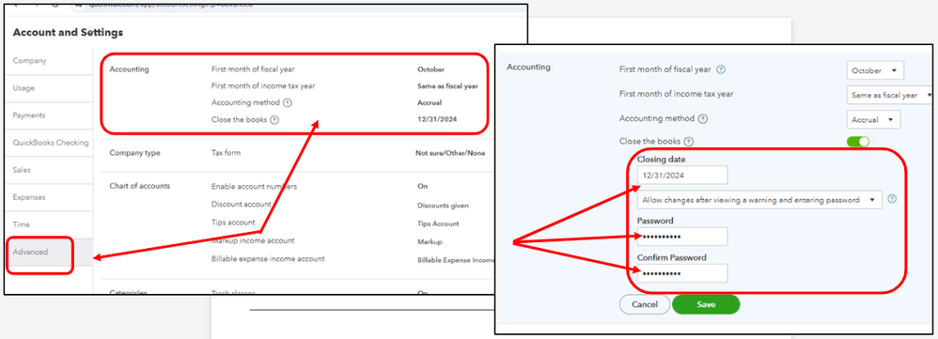Click First month of fiscal year help icon
This screenshot has width=938, height=339.
721,69
